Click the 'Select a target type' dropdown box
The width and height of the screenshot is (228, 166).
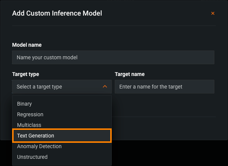tap(57, 87)
